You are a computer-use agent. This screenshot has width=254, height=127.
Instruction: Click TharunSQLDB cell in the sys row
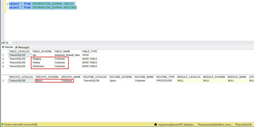pos(20,55)
